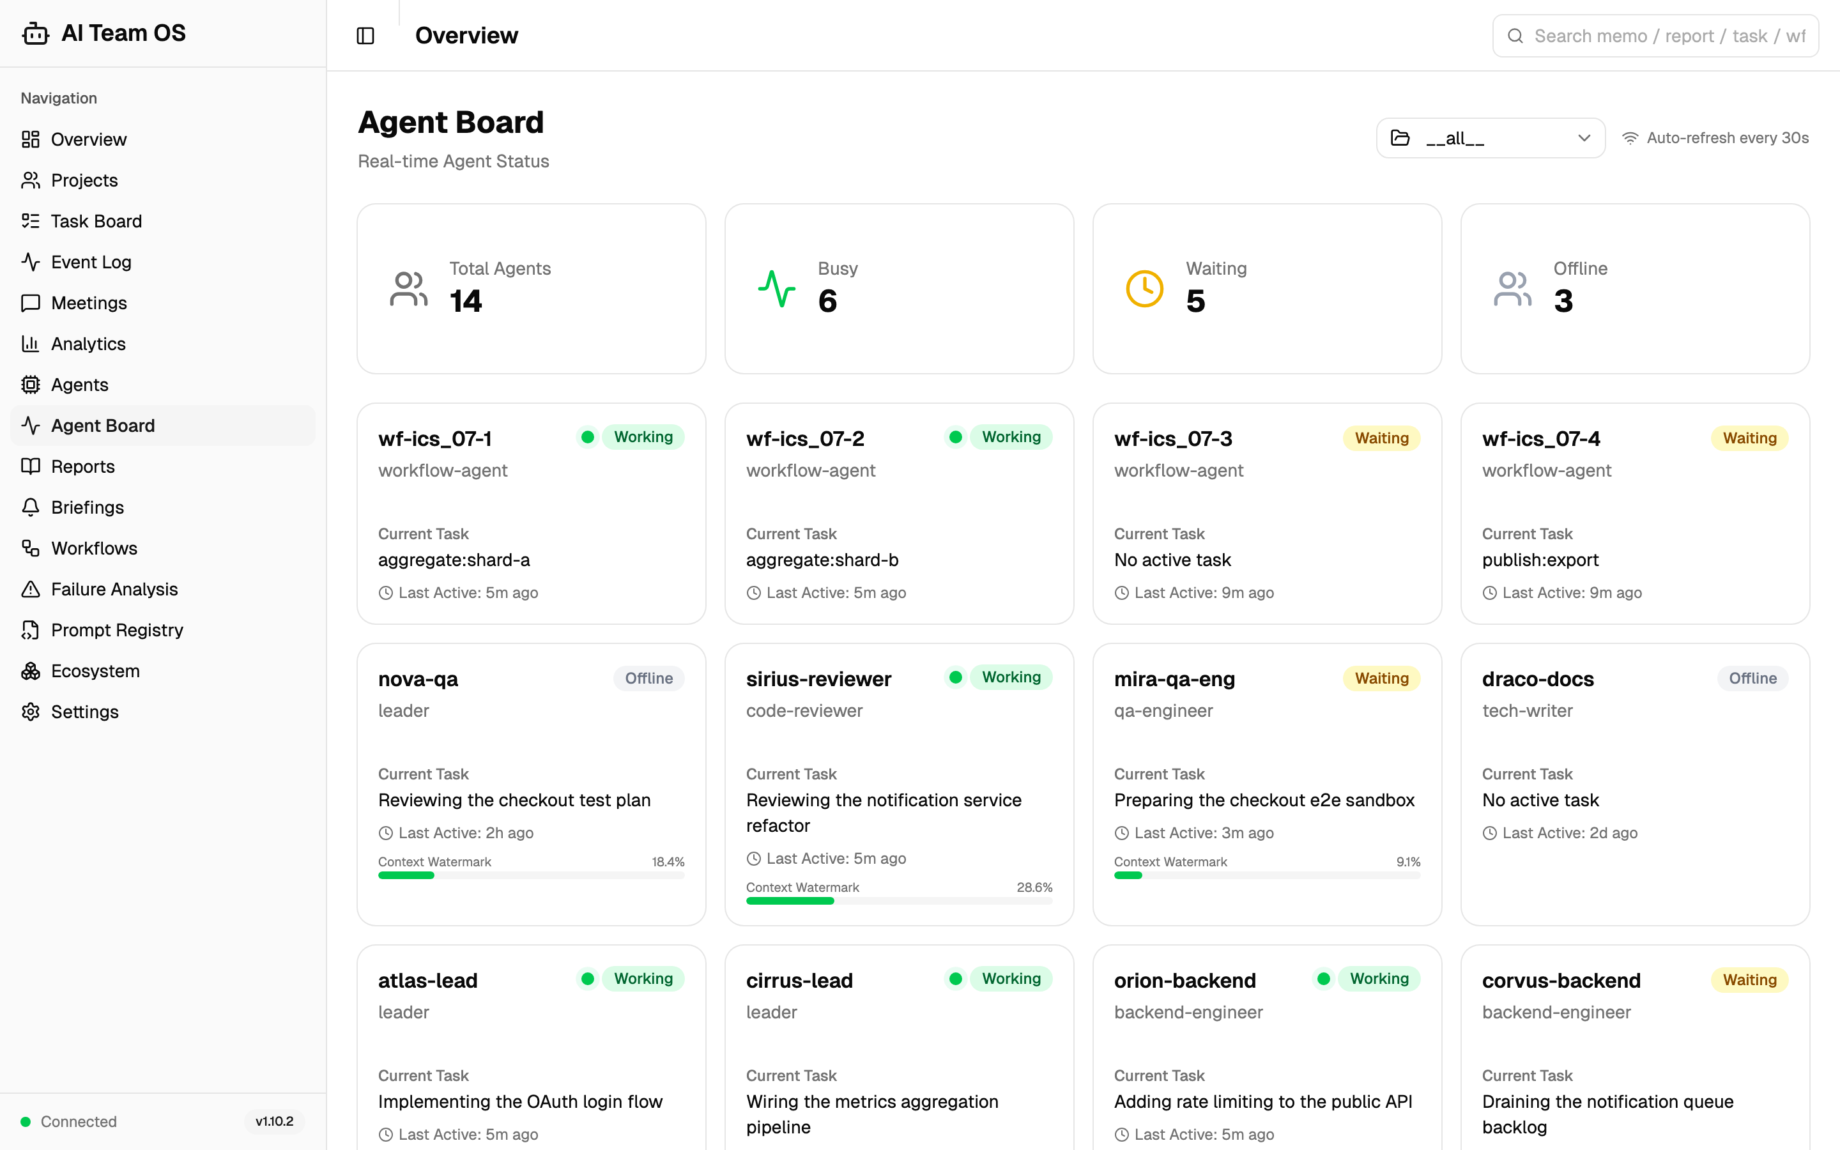Navigate to Prompt Registry
1840x1150 pixels.
pos(163,630)
